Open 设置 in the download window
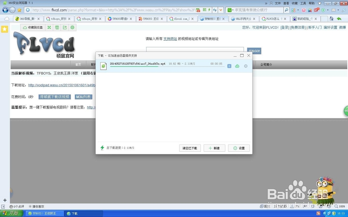The height and width of the screenshot is (217, 348). point(239,148)
